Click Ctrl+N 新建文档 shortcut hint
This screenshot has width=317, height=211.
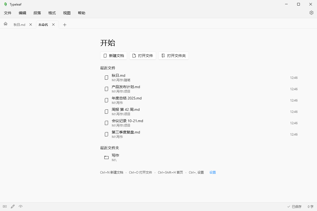click(111, 172)
